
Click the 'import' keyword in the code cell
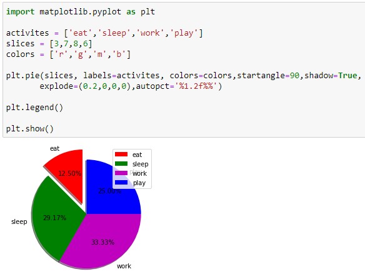pos(20,12)
